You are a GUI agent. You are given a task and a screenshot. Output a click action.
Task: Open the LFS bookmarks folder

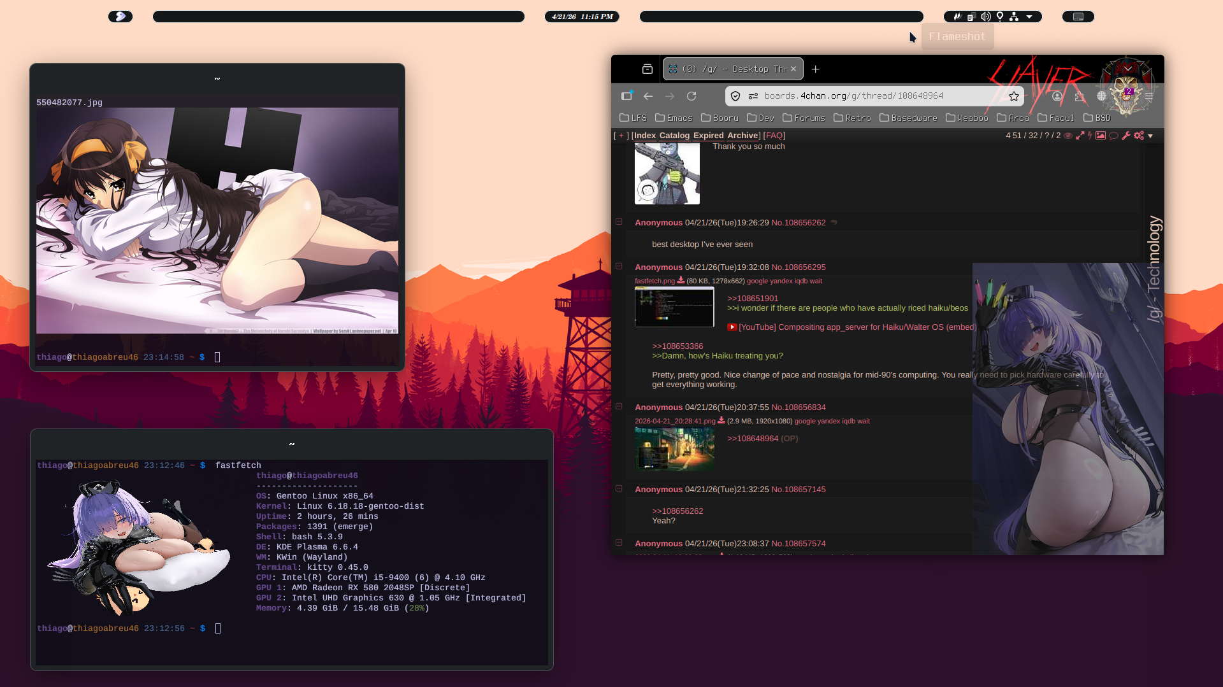pos(633,118)
